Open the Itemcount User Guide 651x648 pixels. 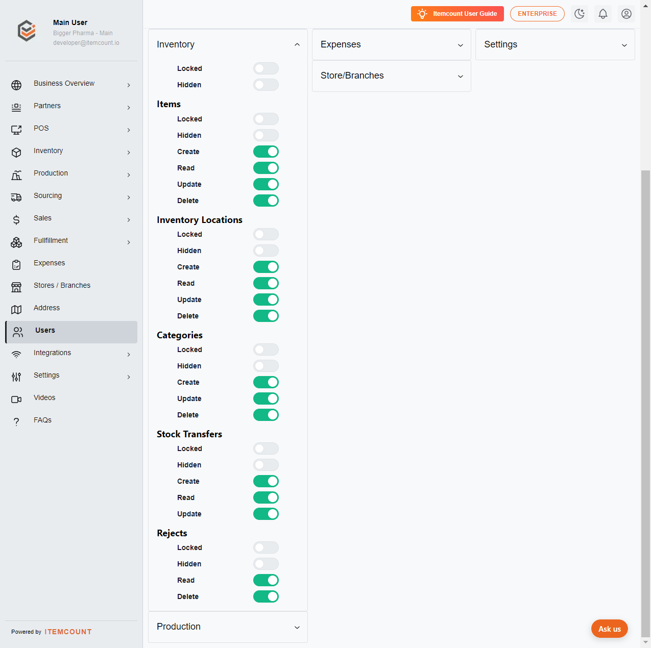457,14
